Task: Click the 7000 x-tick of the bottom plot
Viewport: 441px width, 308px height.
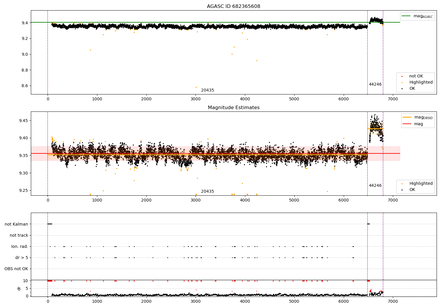Action: pyautogui.click(x=393, y=301)
